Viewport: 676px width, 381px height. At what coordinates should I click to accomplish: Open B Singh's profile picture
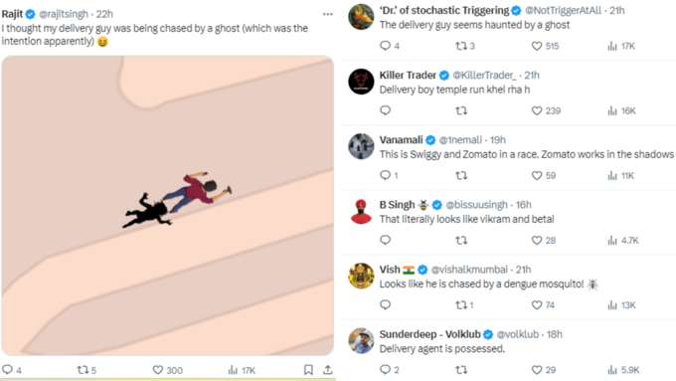point(361,211)
